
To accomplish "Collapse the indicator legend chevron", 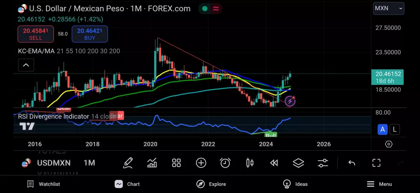I will (x=26, y=65).
